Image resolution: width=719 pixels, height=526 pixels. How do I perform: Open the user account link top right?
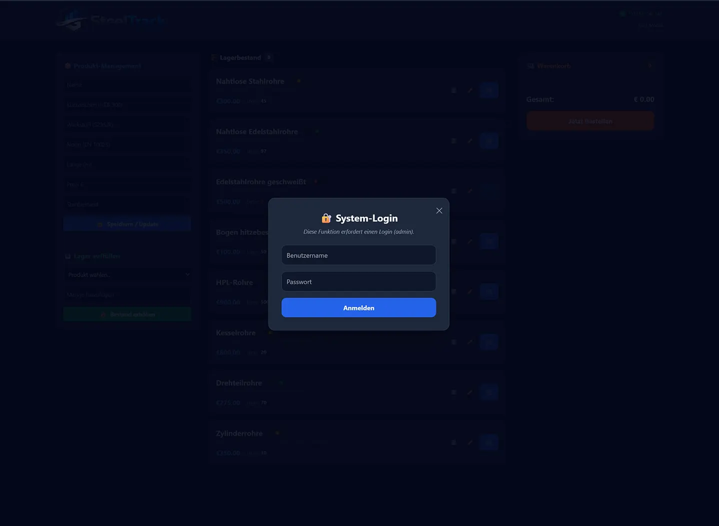tap(650, 25)
